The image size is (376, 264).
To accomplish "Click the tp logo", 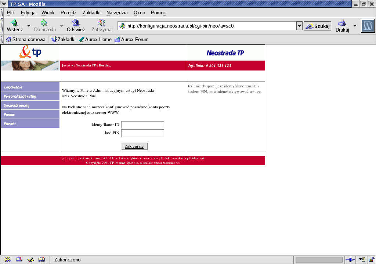I will (30, 52).
